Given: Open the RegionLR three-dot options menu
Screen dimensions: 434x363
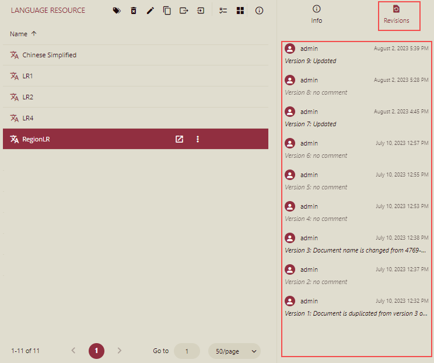Looking at the screenshot, I should point(198,139).
